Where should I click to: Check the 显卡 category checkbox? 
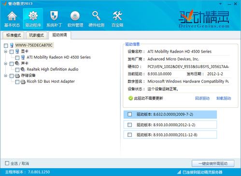click(12, 52)
